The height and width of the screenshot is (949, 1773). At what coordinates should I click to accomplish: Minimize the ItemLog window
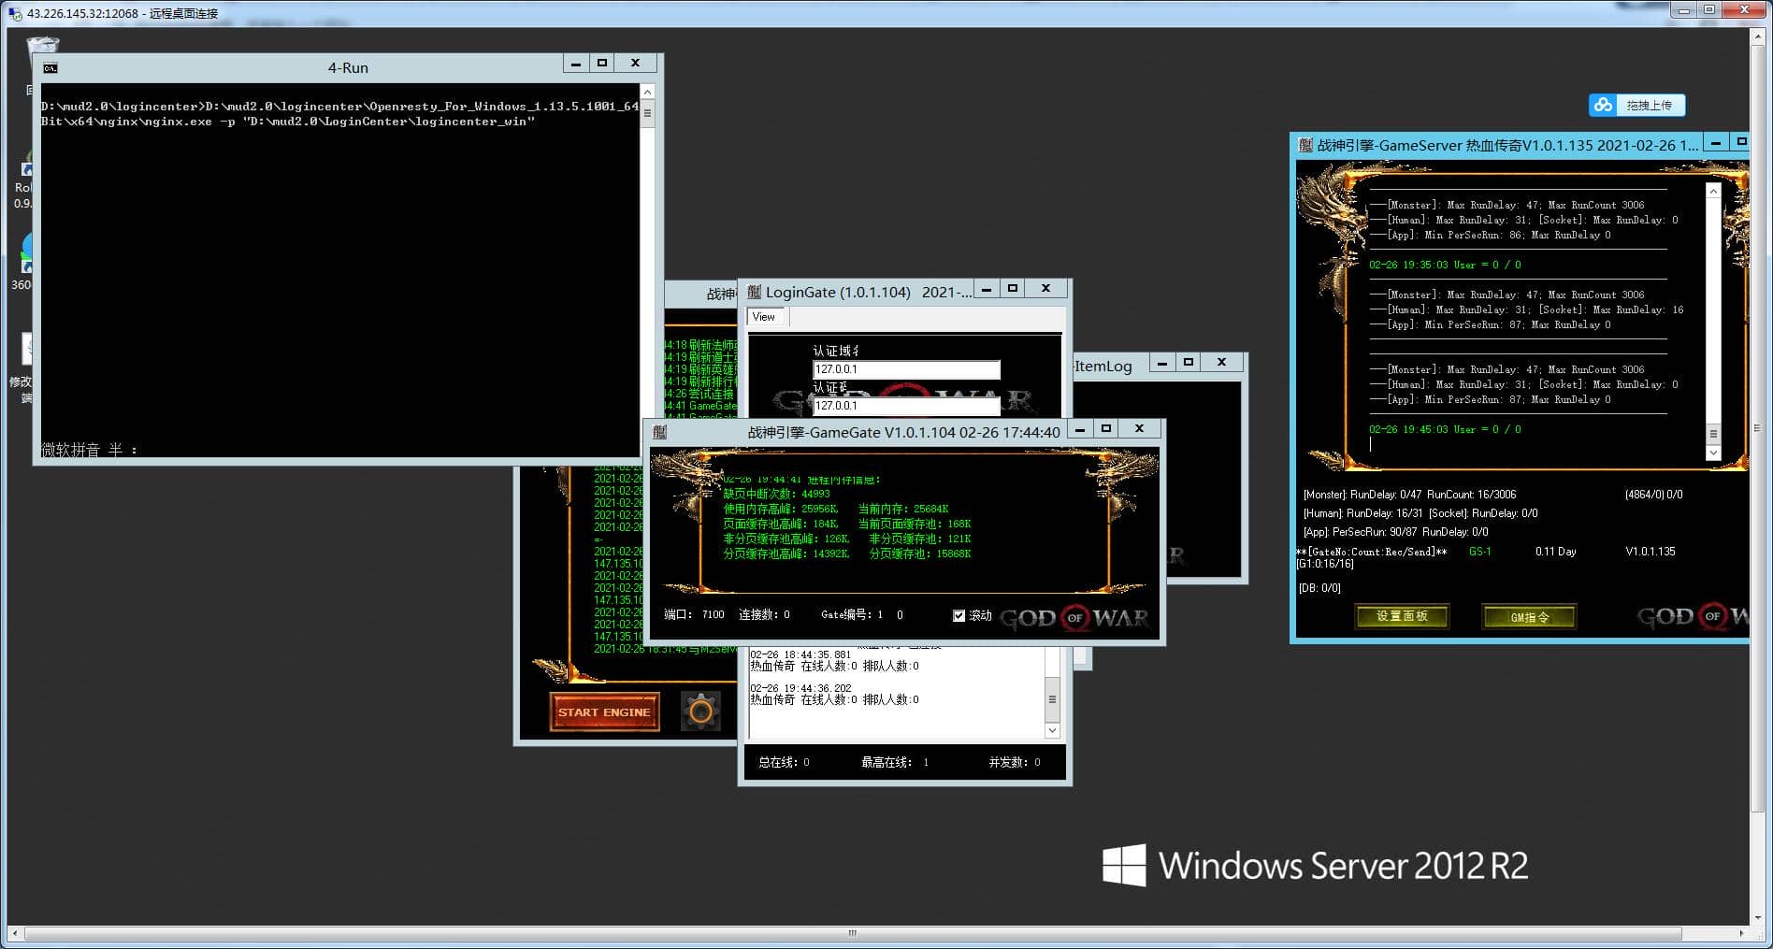pyautogui.click(x=1162, y=363)
